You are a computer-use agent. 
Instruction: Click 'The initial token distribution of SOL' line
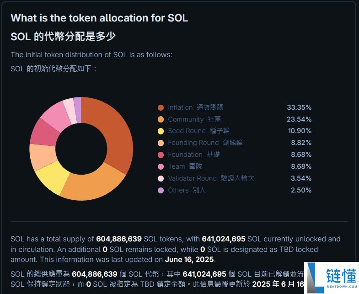point(91,55)
